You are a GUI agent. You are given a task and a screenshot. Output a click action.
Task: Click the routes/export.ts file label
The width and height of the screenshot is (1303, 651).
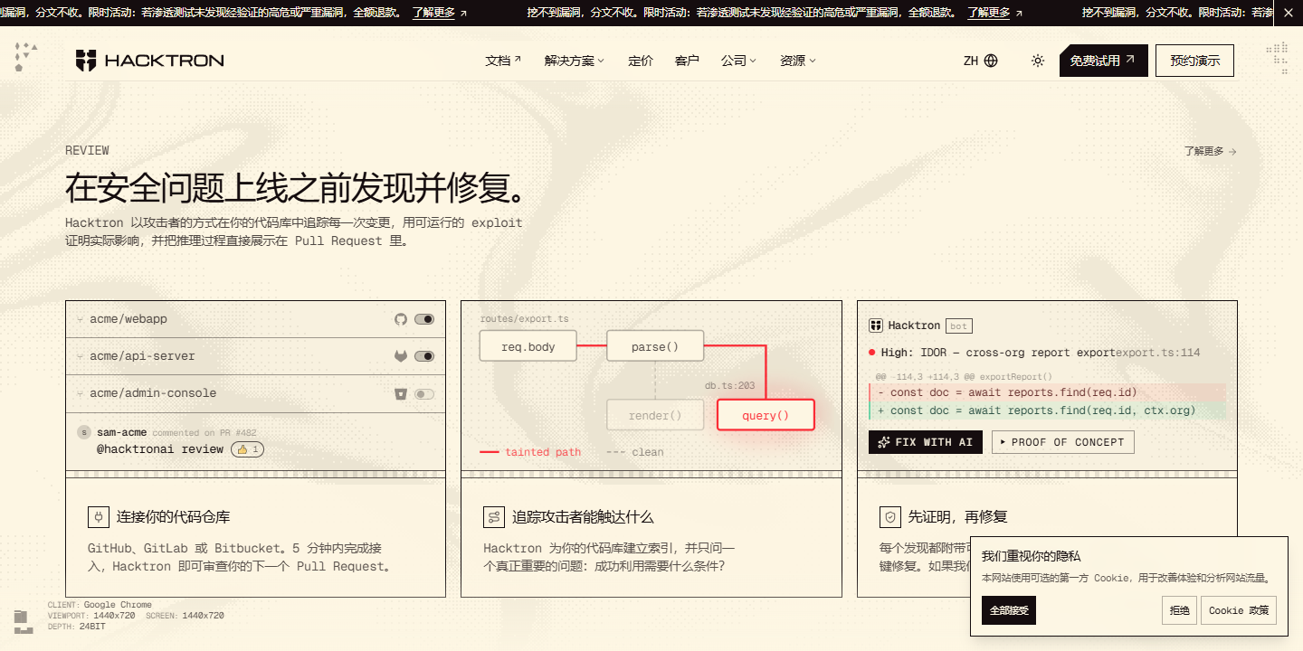point(525,319)
